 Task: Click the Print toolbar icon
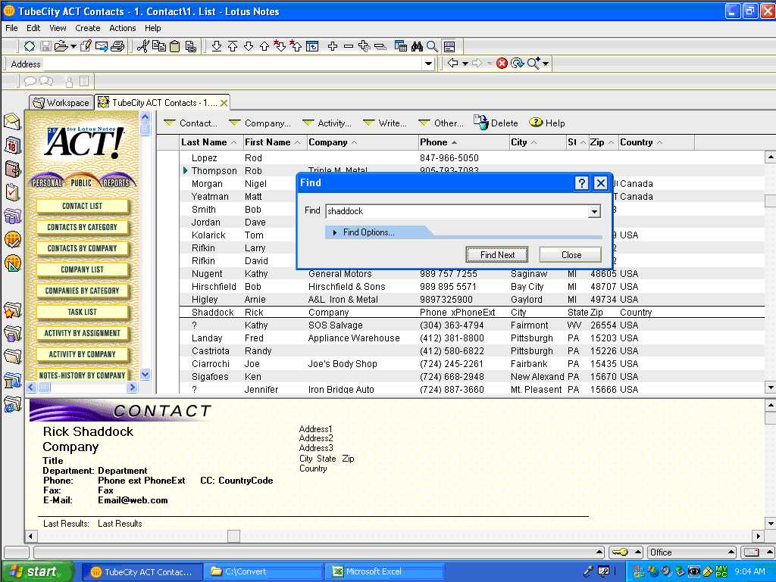click(x=117, y=46)
